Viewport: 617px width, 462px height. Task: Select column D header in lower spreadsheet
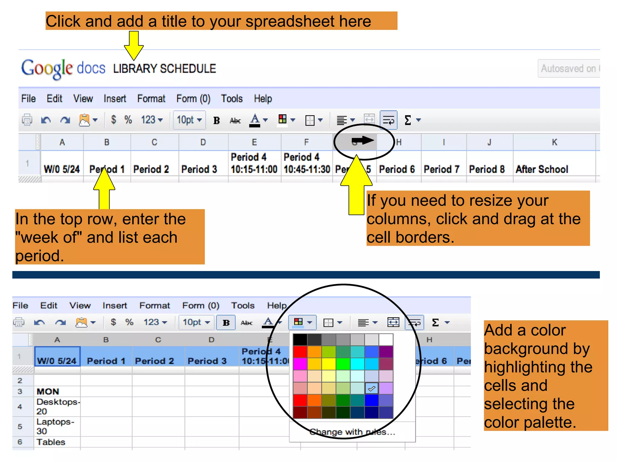211,340
